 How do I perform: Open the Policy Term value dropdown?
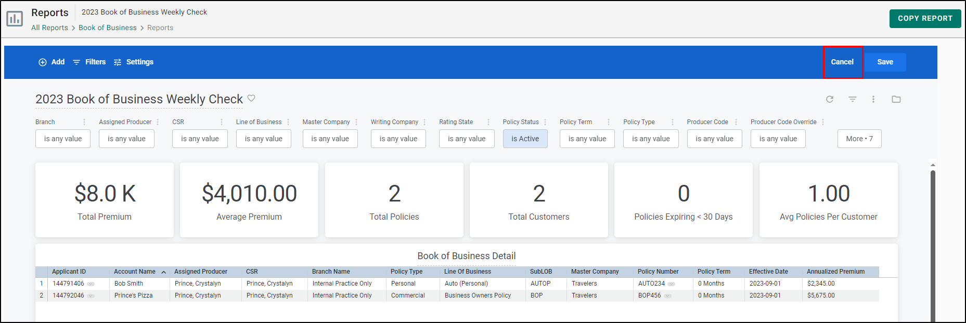coord(587,139)
